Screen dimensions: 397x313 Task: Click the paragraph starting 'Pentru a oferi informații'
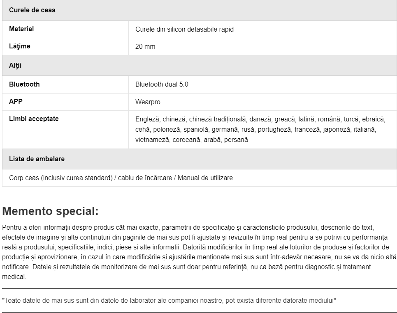tap(199, 252)
